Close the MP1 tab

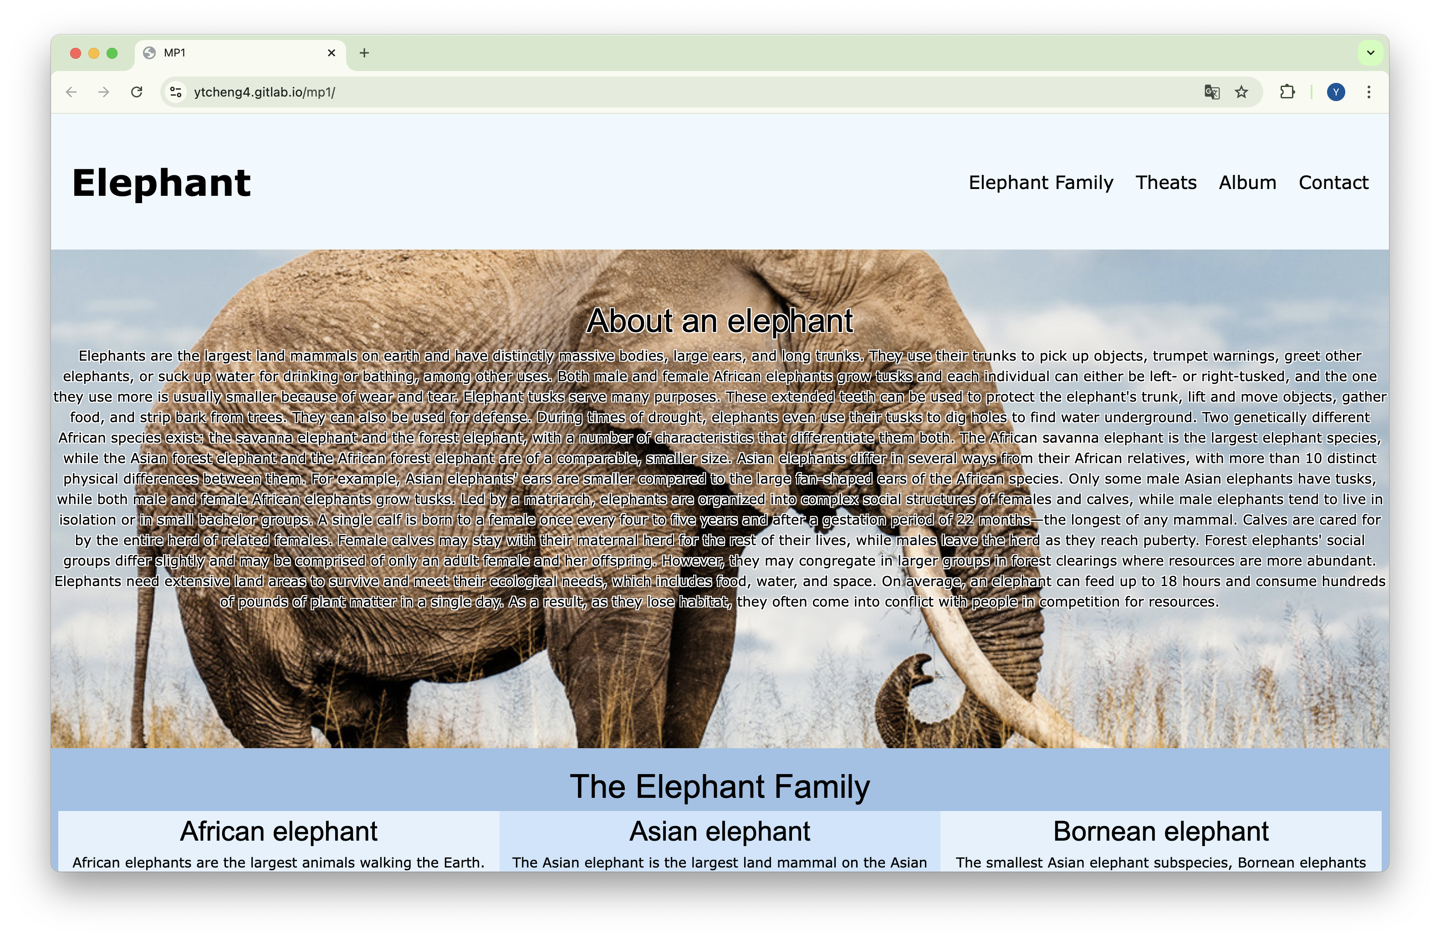click(332, 53)
